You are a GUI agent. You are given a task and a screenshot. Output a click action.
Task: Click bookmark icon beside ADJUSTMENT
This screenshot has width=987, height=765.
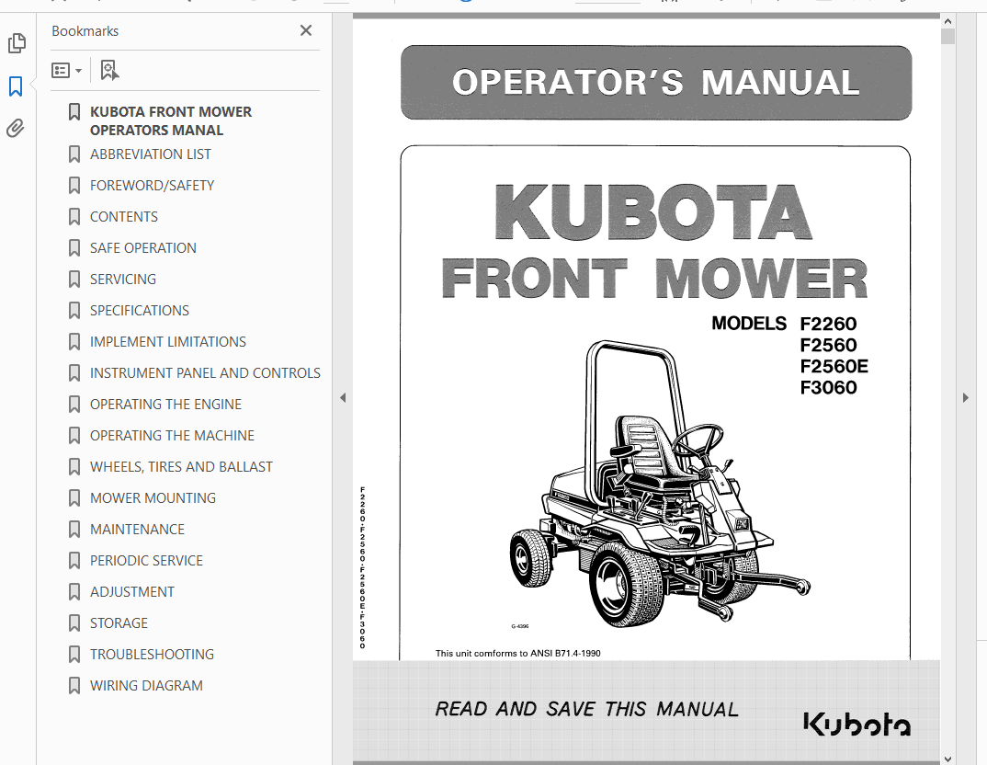74,592
